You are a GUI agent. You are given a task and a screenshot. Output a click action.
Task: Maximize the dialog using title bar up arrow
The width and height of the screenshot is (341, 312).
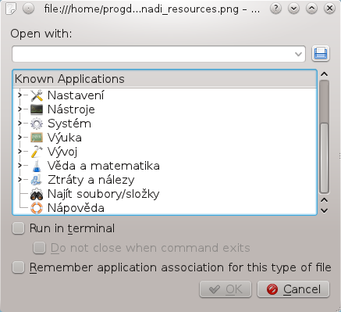click(x=311, y=9)
